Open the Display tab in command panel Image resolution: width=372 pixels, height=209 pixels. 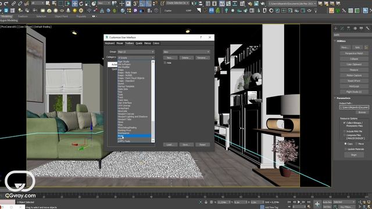pos(361,28)
